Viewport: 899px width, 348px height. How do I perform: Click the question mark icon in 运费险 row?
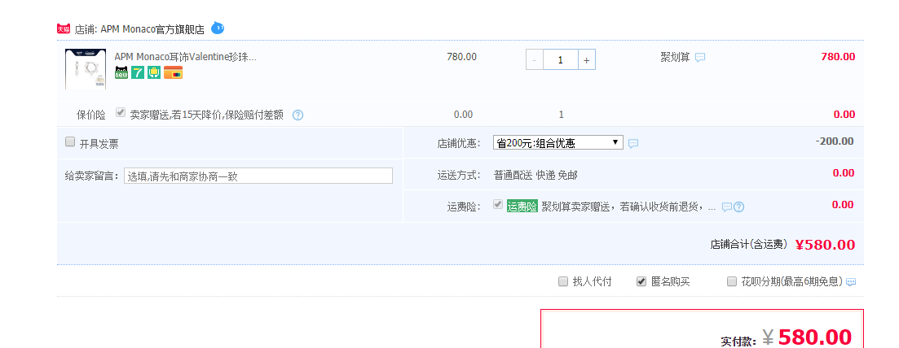(739, 207)
